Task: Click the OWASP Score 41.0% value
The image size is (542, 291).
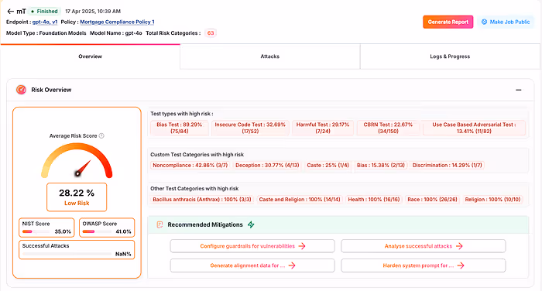Action: point(123,231)
